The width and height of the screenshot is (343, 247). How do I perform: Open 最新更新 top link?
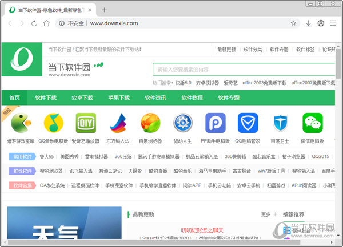tap(226, 50)
